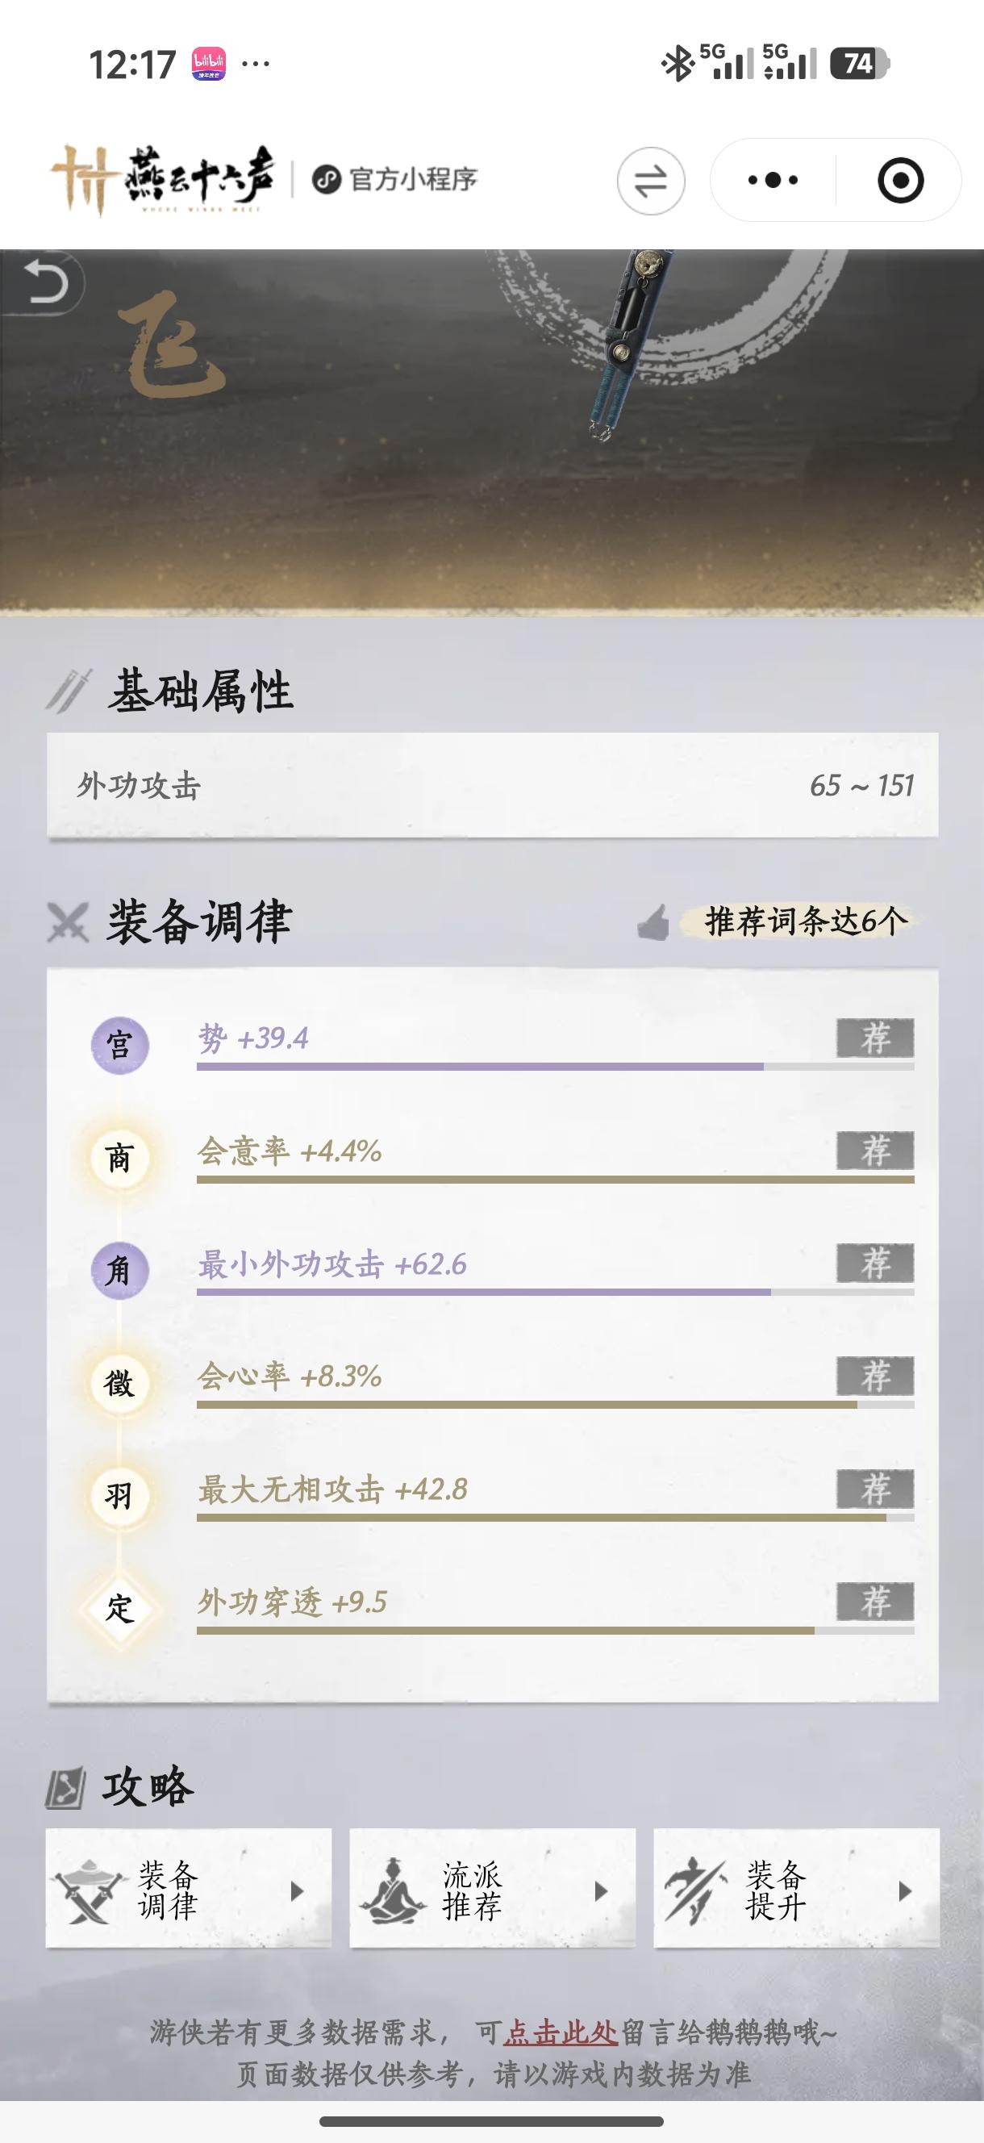
Task: Tap the 荐 badge beside 外功穿透
Action: tap(875, 1602)
